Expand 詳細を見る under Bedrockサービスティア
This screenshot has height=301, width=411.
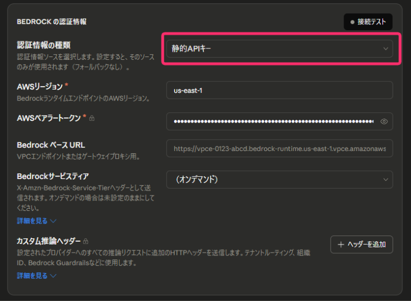(37, 221)
